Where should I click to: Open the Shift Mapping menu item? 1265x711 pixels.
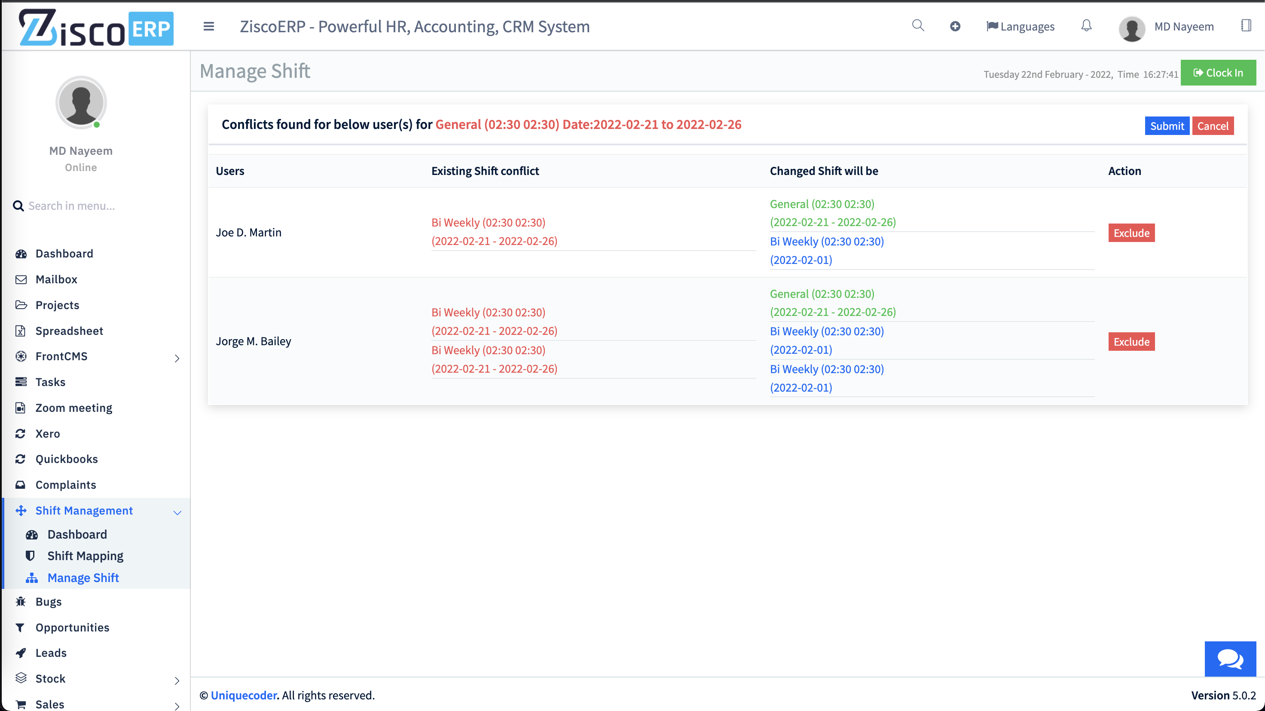[x=85, y=556]
